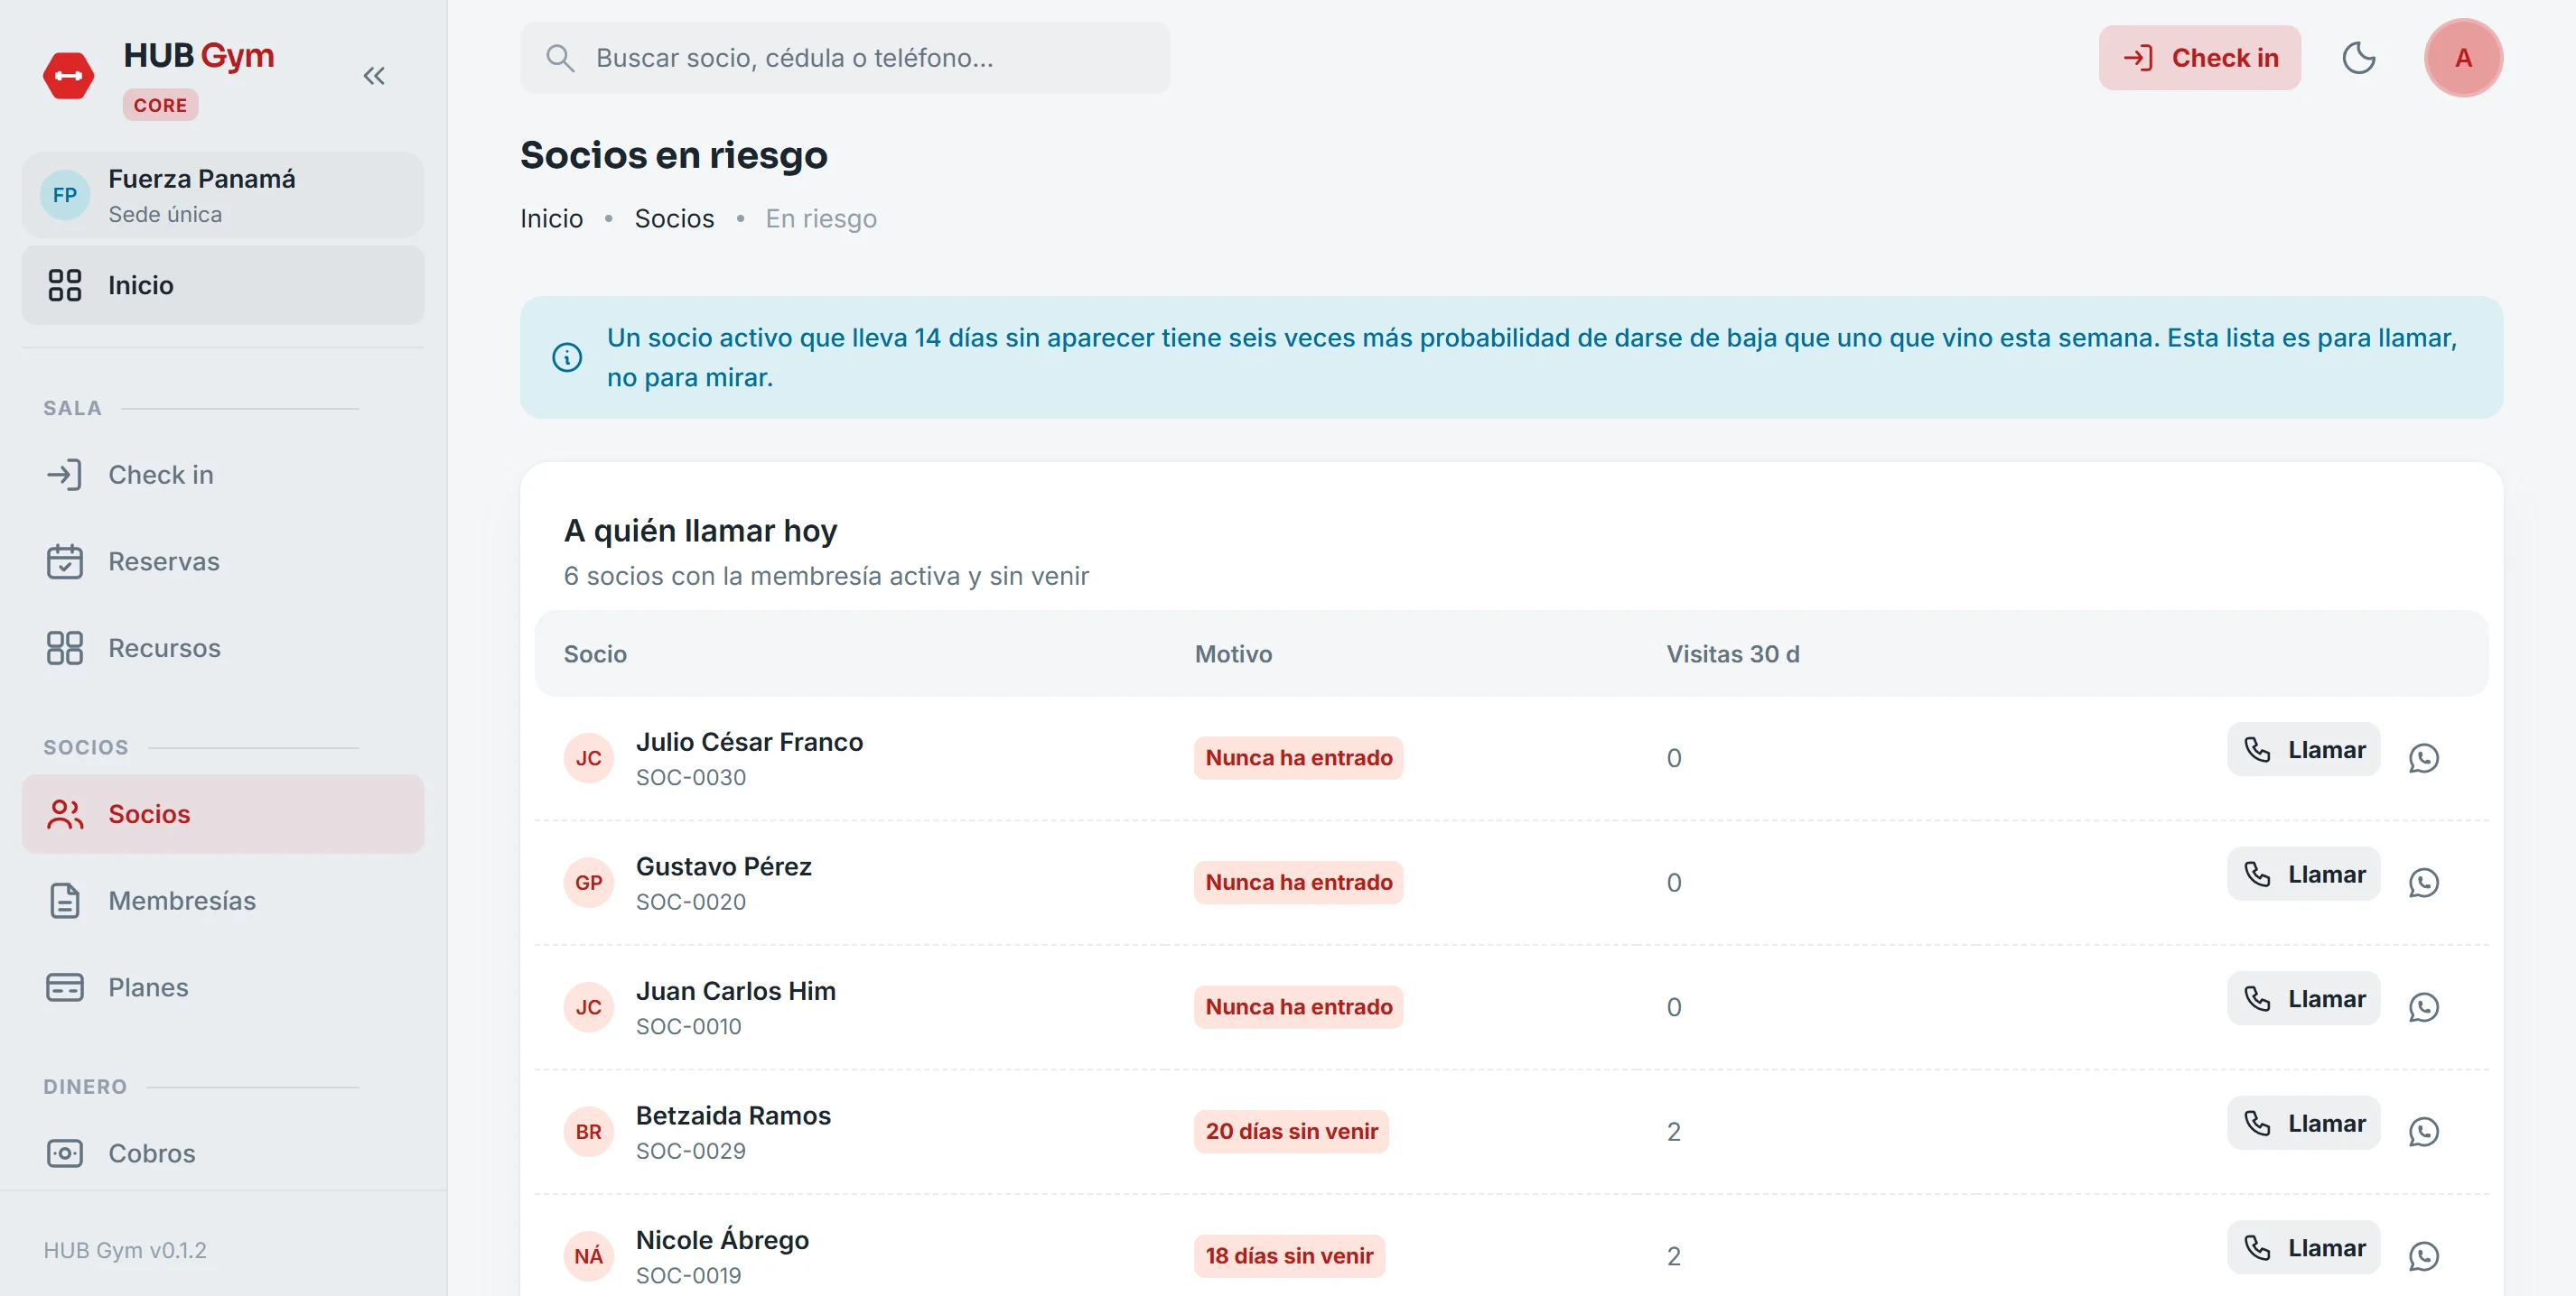The width and height of the screenshot is (2576, 1296).
Task: WhatsApp Julio César Franco
Action: (2424, 758)
